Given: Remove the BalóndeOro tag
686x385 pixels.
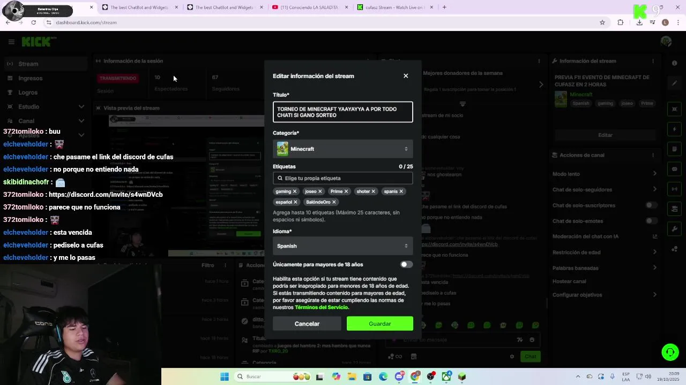Looking at the screenshot, I should tap(334, 202).
